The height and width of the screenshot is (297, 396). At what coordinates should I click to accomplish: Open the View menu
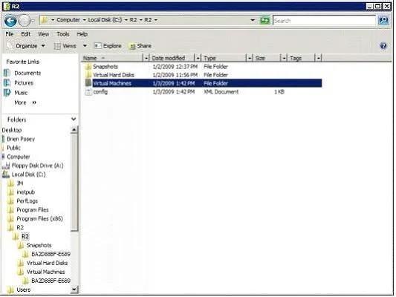43,34
